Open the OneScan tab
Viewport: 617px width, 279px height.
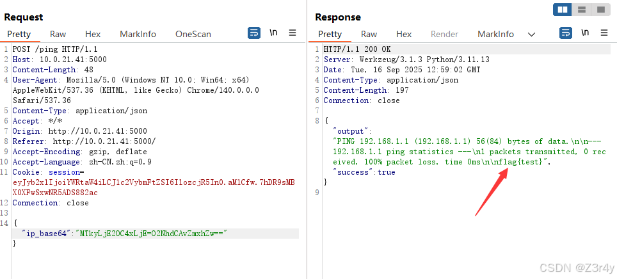pyautogui.click(x=193, y=35)
